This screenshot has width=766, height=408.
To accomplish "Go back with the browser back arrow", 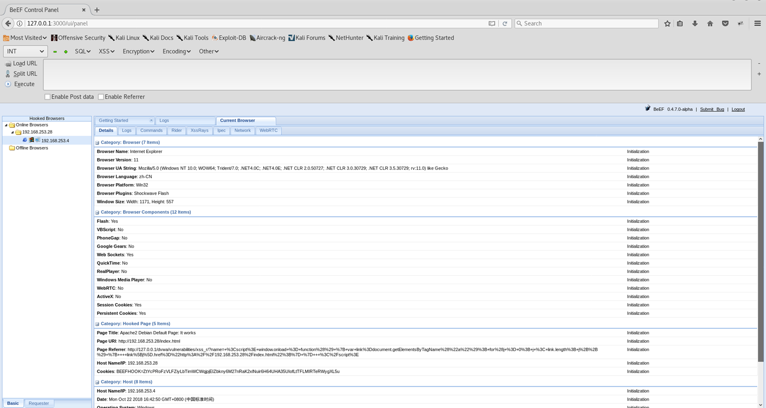I will 8,23.
